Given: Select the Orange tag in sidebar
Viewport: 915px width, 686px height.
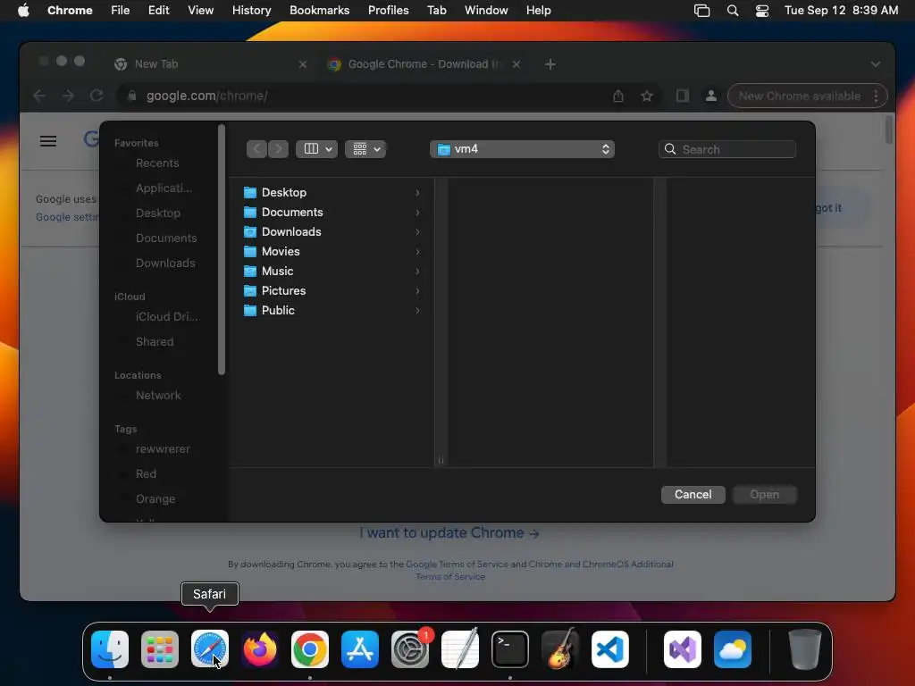Looking at the screenshot, I should 155,499.
